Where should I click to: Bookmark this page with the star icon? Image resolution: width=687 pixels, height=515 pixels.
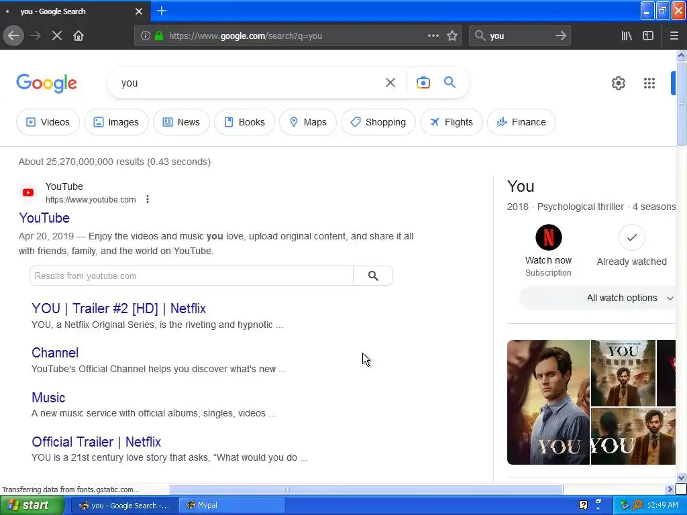(452, 36)
